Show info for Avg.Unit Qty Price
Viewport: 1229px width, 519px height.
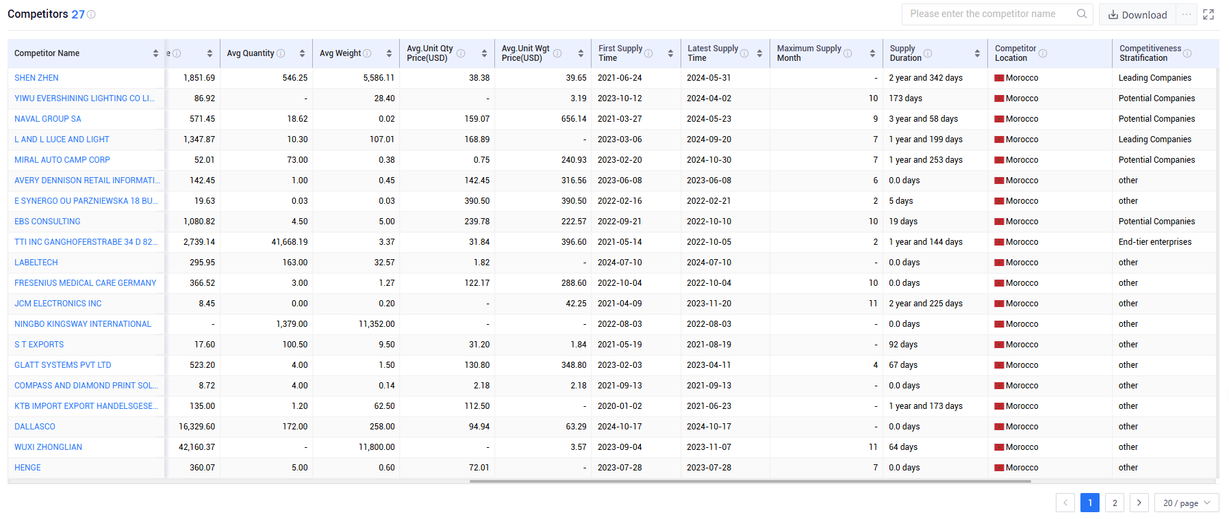pyautogui.click(x=461, y=53)
